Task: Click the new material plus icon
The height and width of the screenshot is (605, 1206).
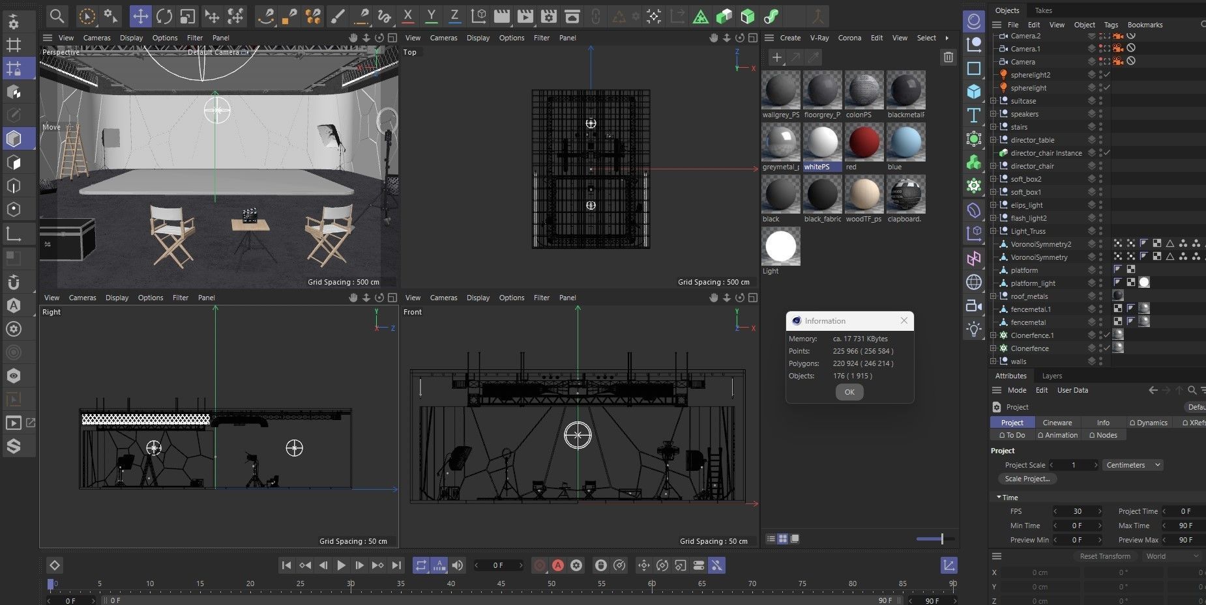Action: click(x=776, y=57)
